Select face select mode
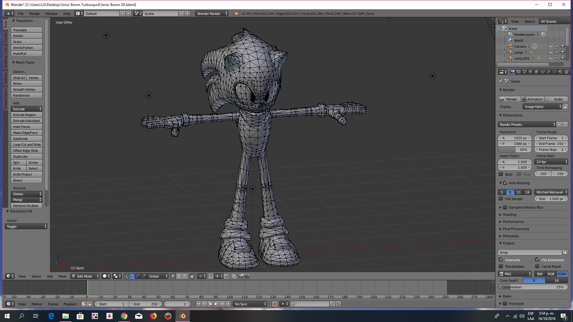The height and width of the screenshot is (322, 573). coord(185,276)
